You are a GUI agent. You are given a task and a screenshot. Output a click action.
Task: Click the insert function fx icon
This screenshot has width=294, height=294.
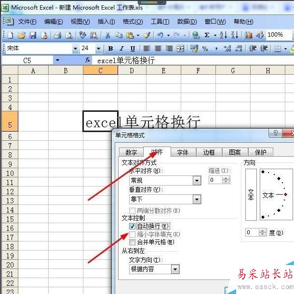tap(88, 60)
